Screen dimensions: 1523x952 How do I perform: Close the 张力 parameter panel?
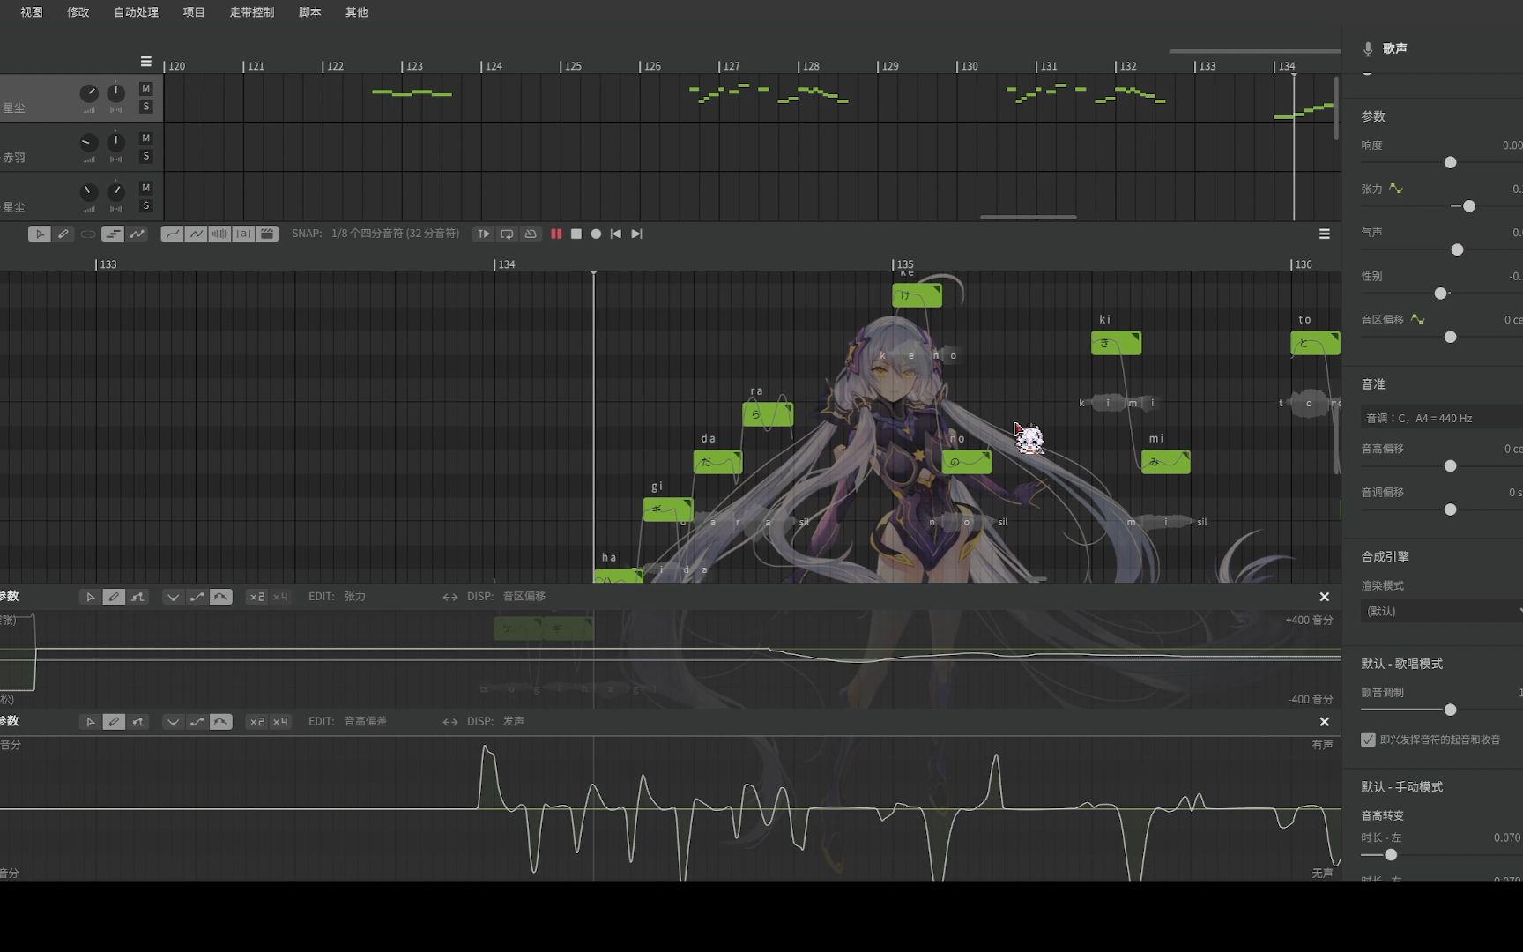point(1324,597)
